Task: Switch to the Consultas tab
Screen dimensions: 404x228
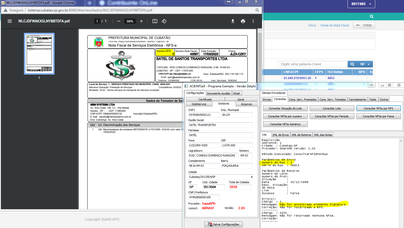Action: click(x=280, y=99)
